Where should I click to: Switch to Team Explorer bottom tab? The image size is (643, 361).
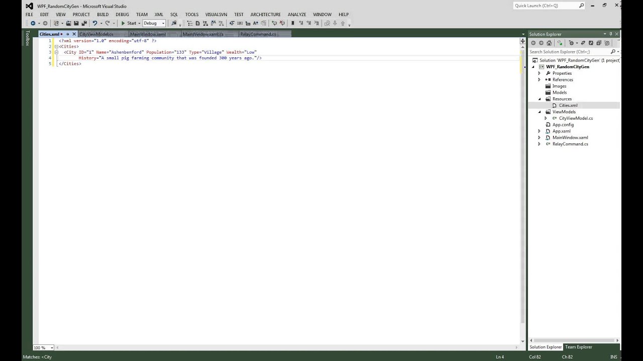579,347
